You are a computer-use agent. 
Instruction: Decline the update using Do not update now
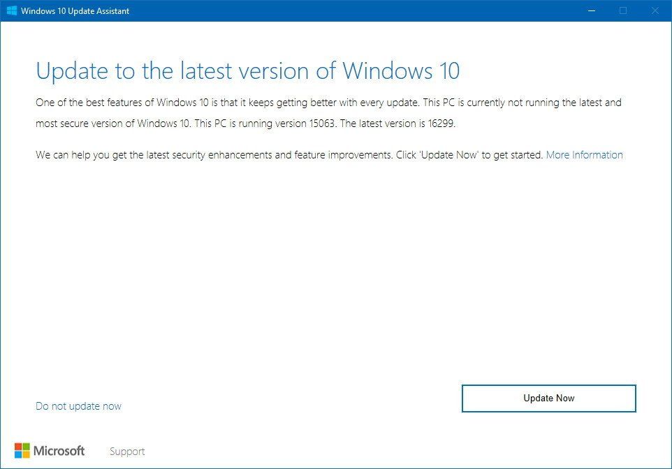78,405
